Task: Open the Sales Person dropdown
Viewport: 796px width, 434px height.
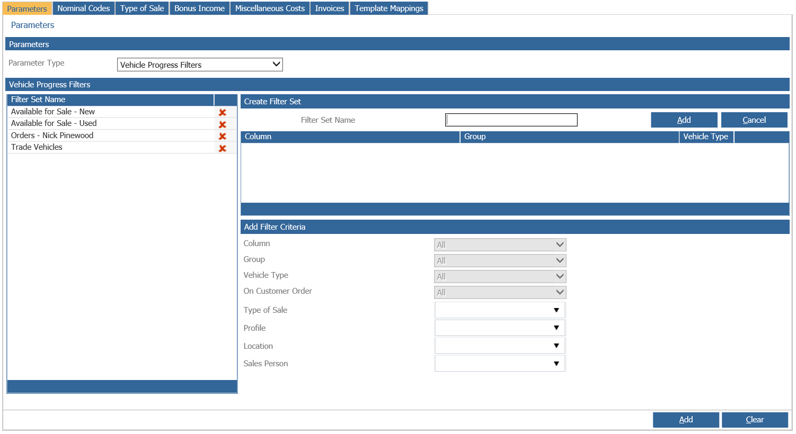Action: (500, 364)
